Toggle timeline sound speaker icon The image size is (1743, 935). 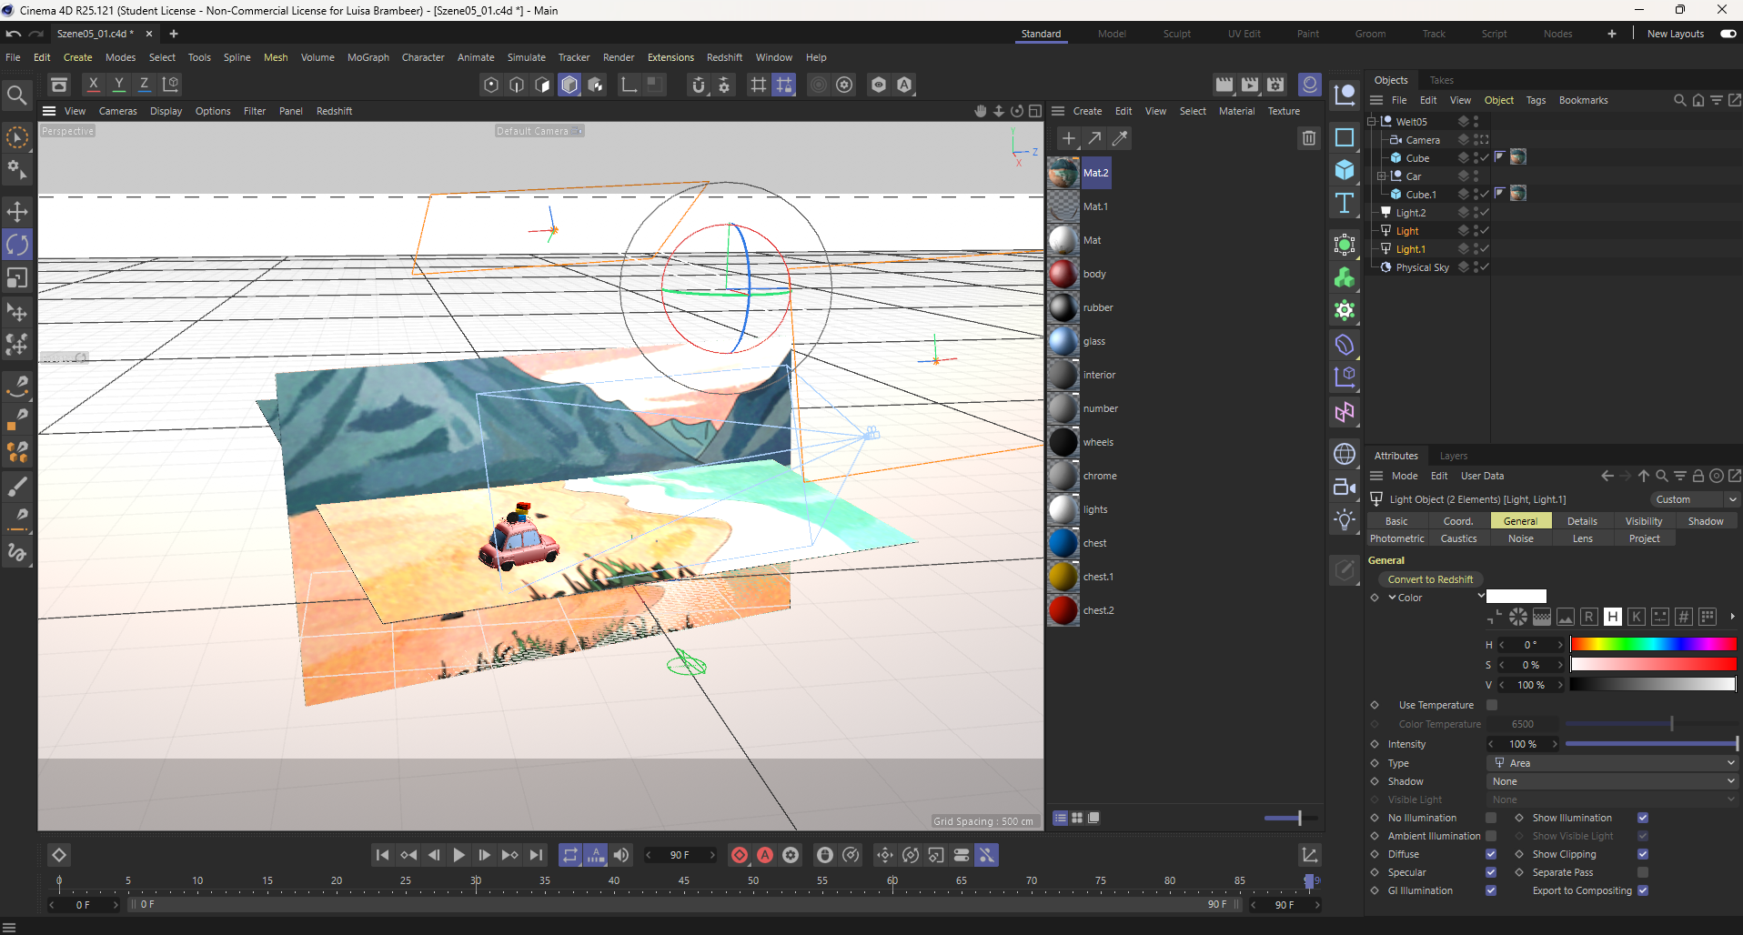click(621, 855)
